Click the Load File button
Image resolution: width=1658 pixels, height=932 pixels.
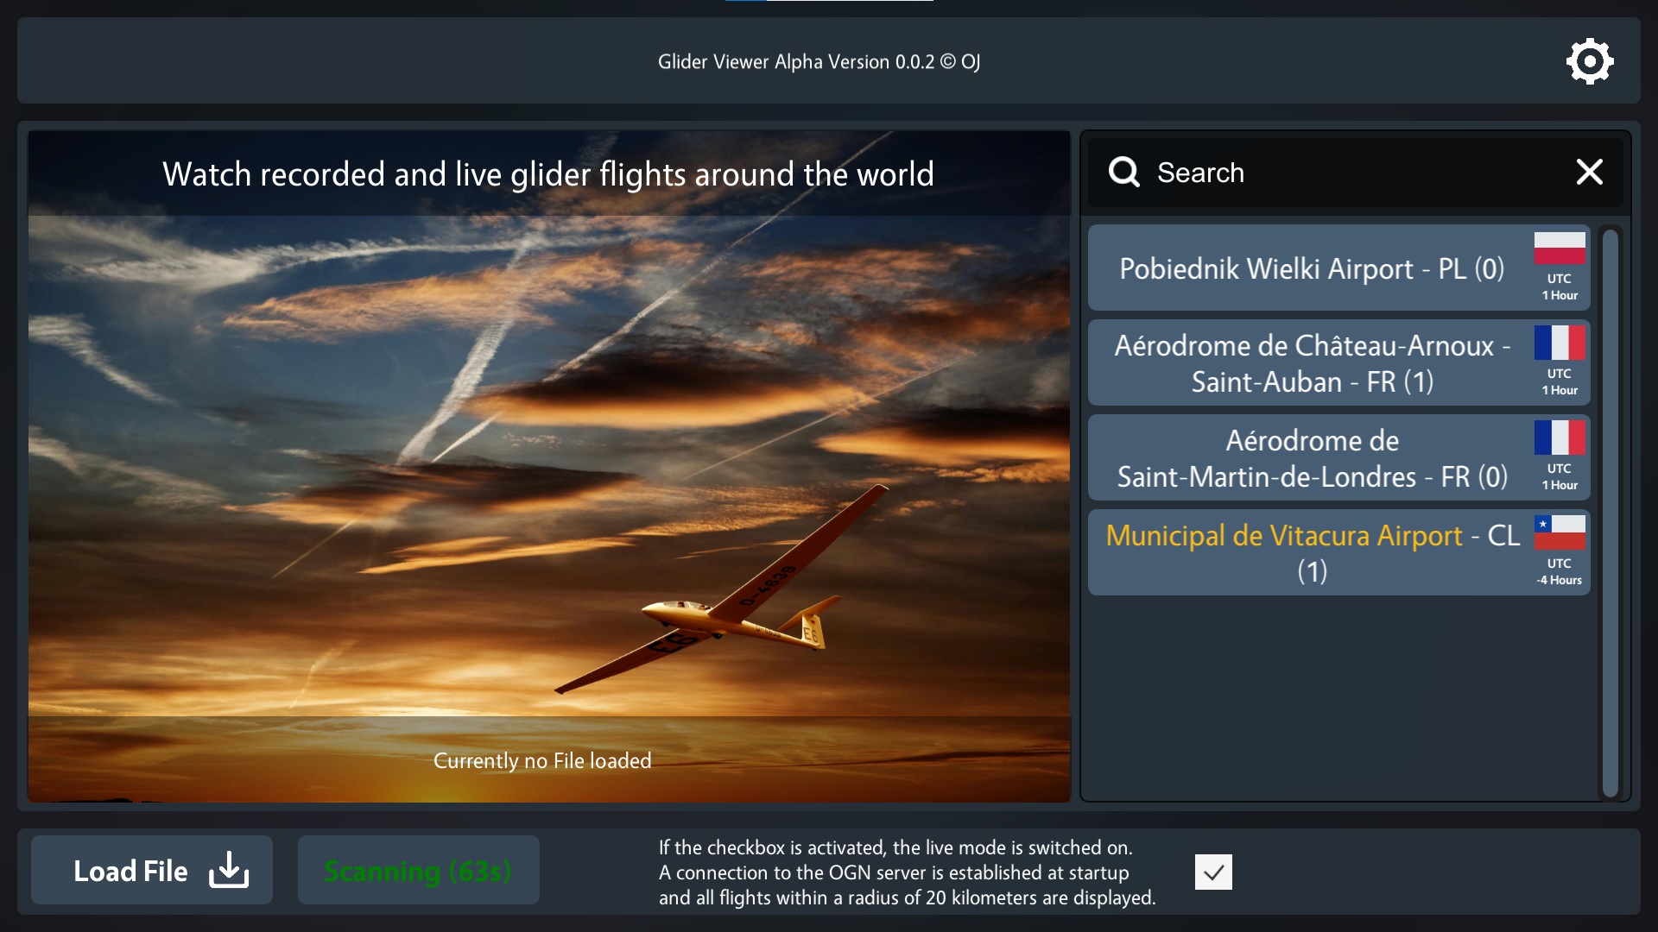click(152, 870)
